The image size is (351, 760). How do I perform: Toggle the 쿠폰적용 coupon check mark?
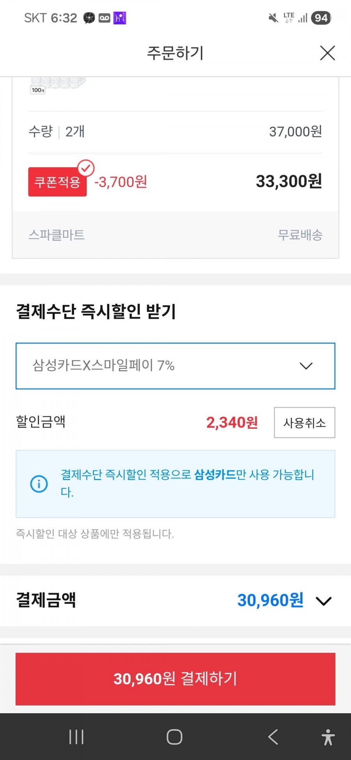[86, 168]
